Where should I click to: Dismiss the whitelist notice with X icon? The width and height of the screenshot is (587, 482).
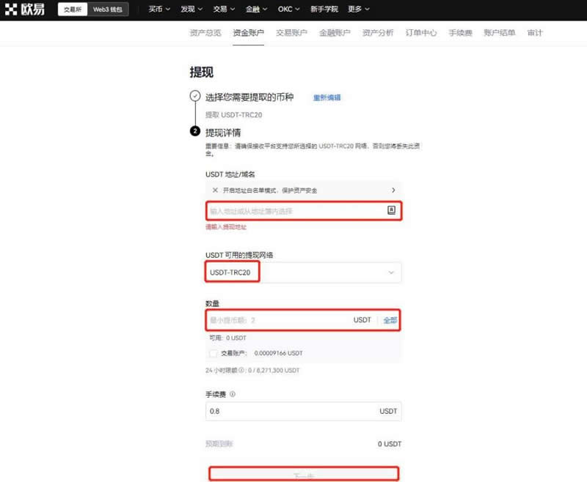pyautogui.click(x=215, y=190)
